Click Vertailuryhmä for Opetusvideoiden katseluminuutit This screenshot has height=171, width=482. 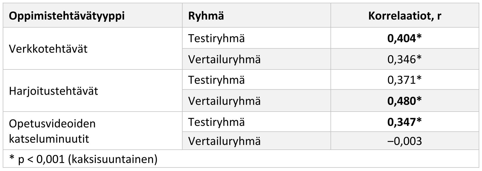click(x=224, y=141)
